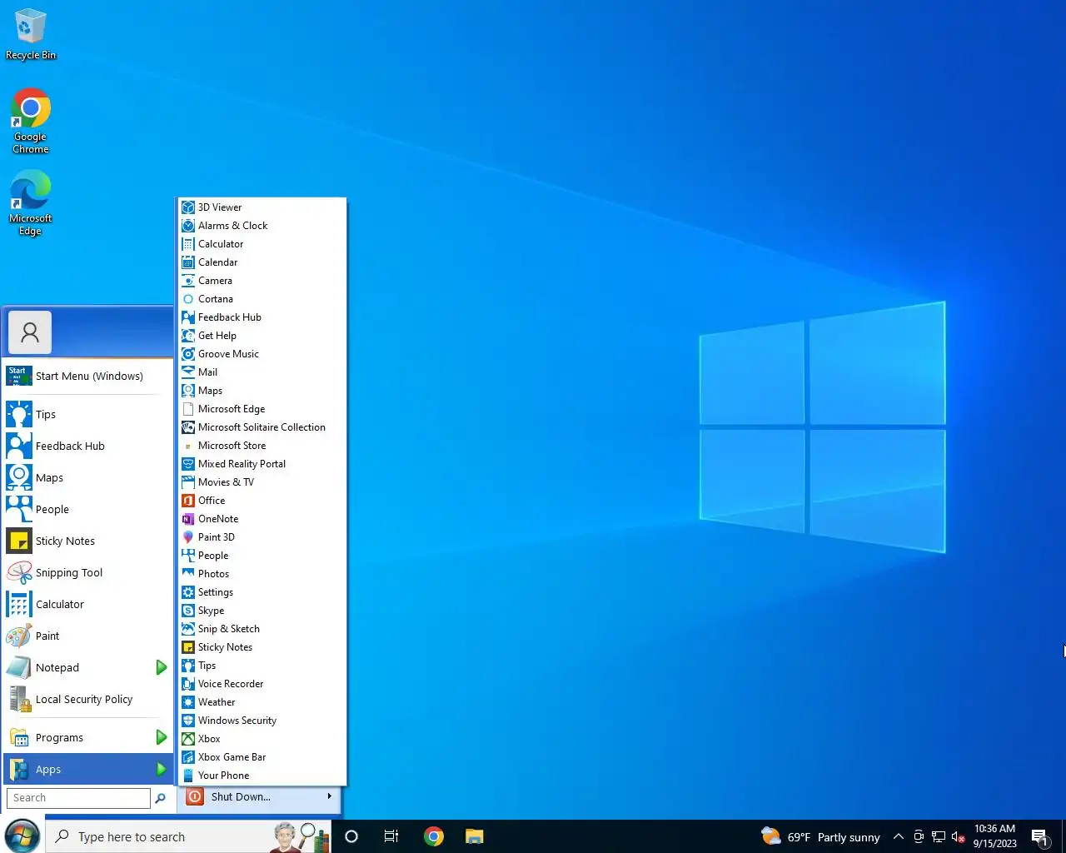The width and height of the screenshot is (1066, 853).
Task: Open Calendar app entry
Action: coord(262,262)
